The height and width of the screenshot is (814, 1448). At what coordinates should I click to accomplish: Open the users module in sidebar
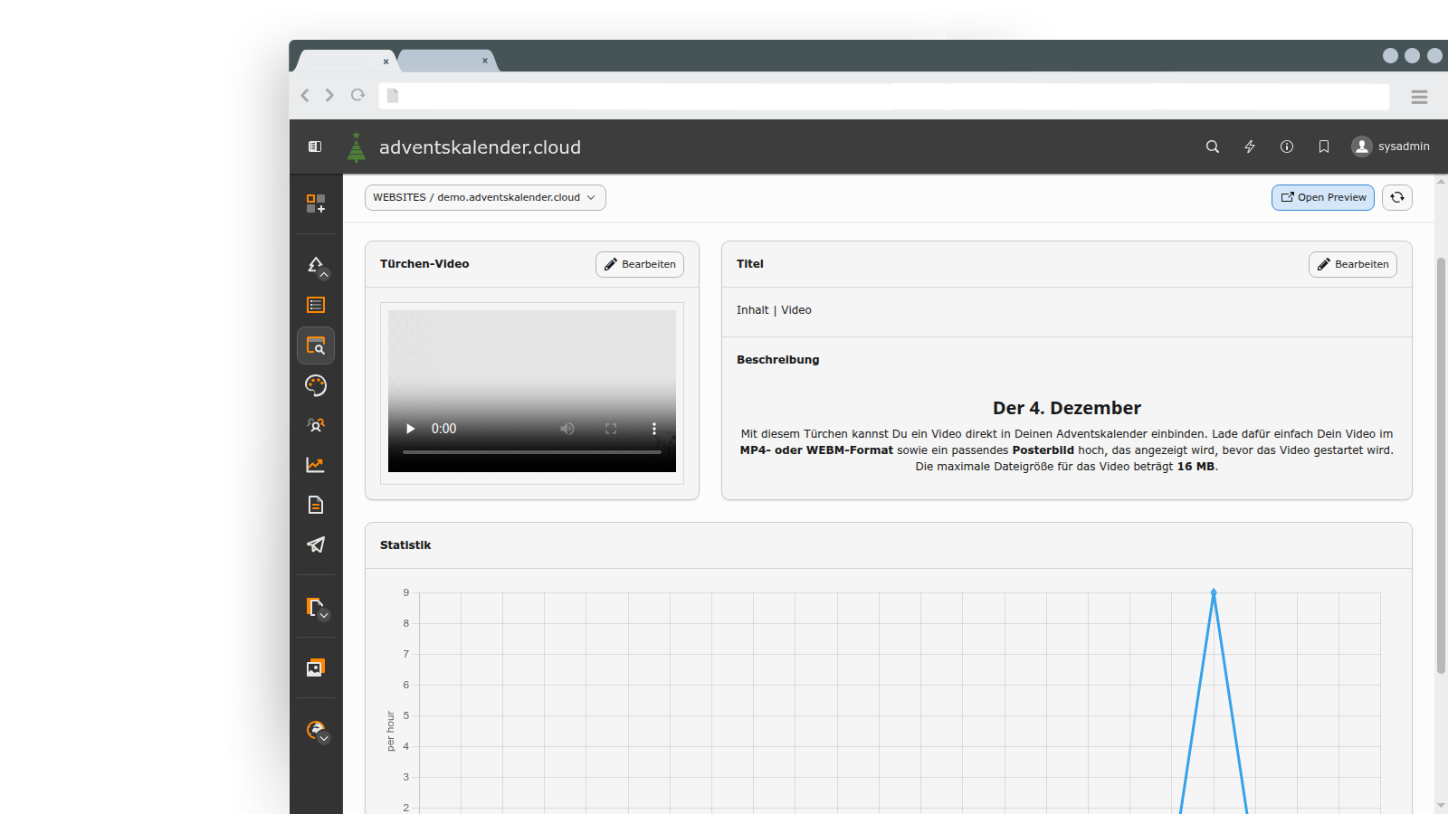coord(316,425)
